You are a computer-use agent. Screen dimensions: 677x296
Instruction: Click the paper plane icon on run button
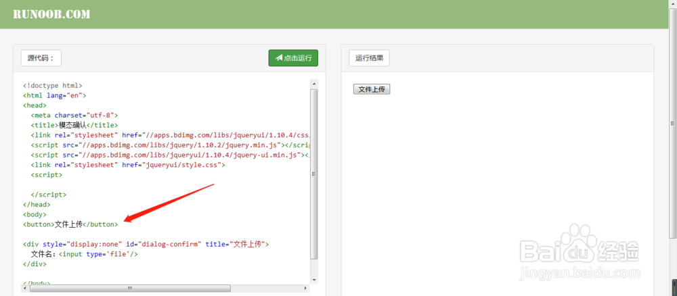[x=278, y=57]
